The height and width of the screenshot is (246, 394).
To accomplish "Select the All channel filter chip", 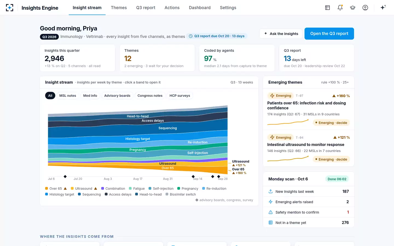I will point(50,96).
